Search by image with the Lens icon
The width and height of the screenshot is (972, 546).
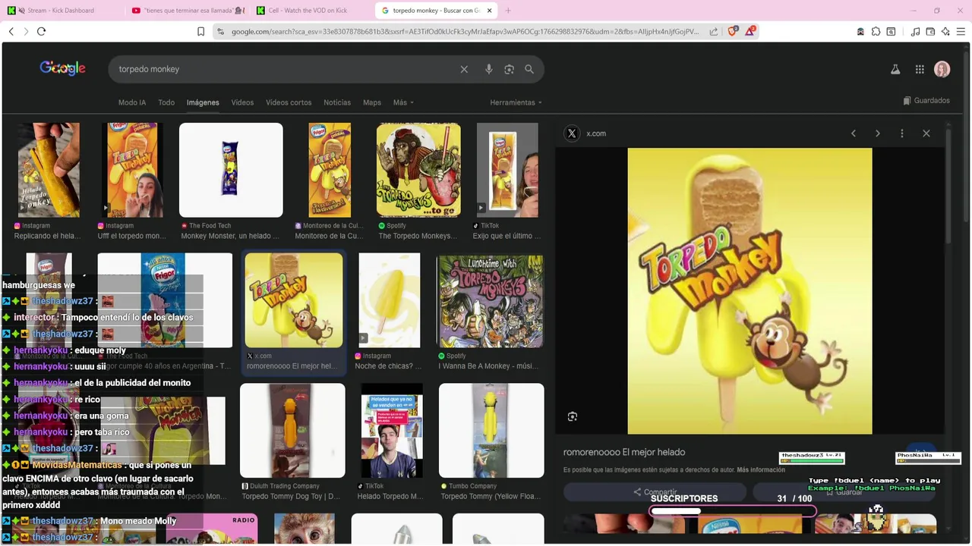[x=509, y=69]
